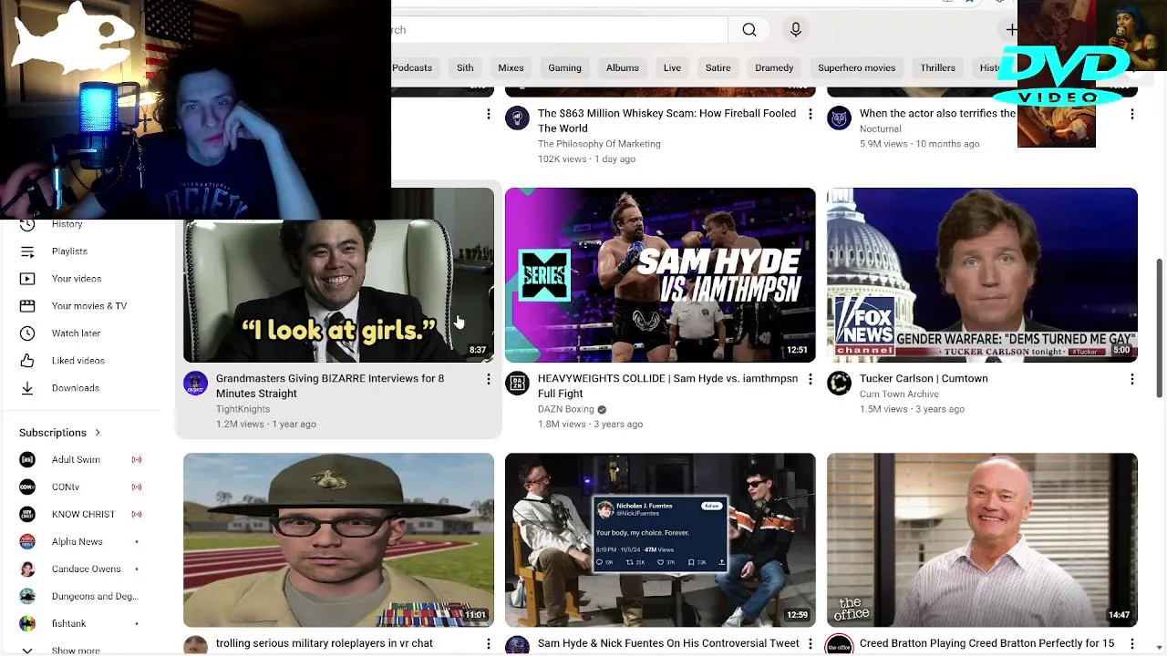Click the page vertical scrollbar thumb
Viewport: 1167px width, 656px height.
(x=1160, y=328)
